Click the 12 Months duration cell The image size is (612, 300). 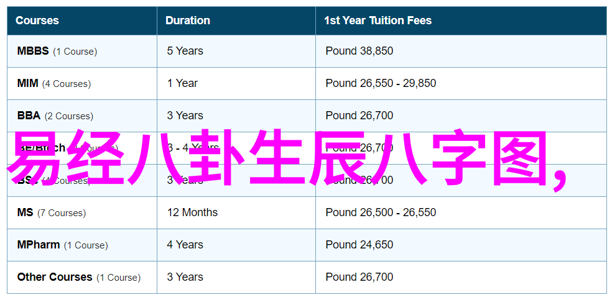click(x=192, y=212)
